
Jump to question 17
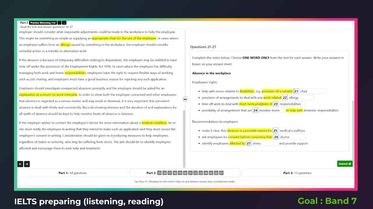click(170, 173)
